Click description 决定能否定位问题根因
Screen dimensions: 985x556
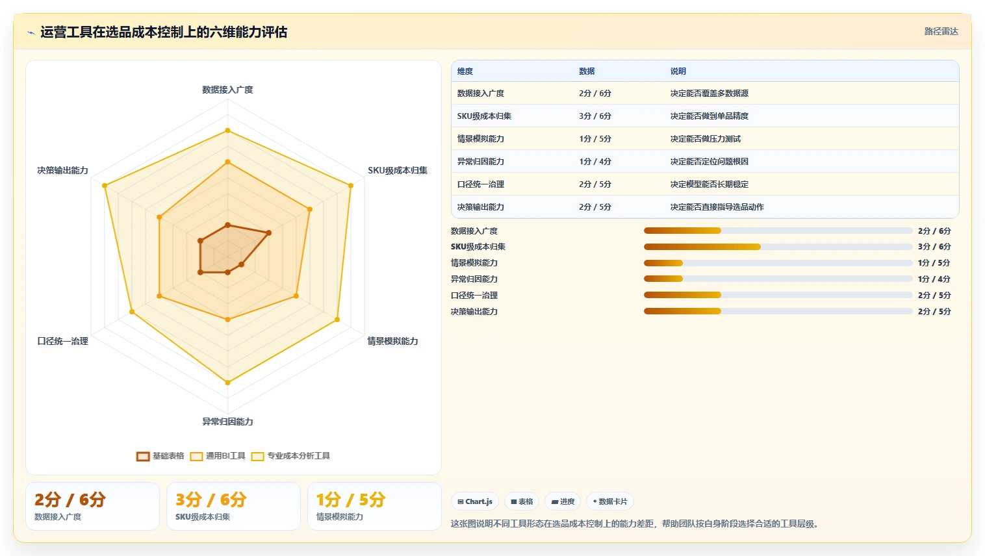pyautogui.click(x=710, y=162)
